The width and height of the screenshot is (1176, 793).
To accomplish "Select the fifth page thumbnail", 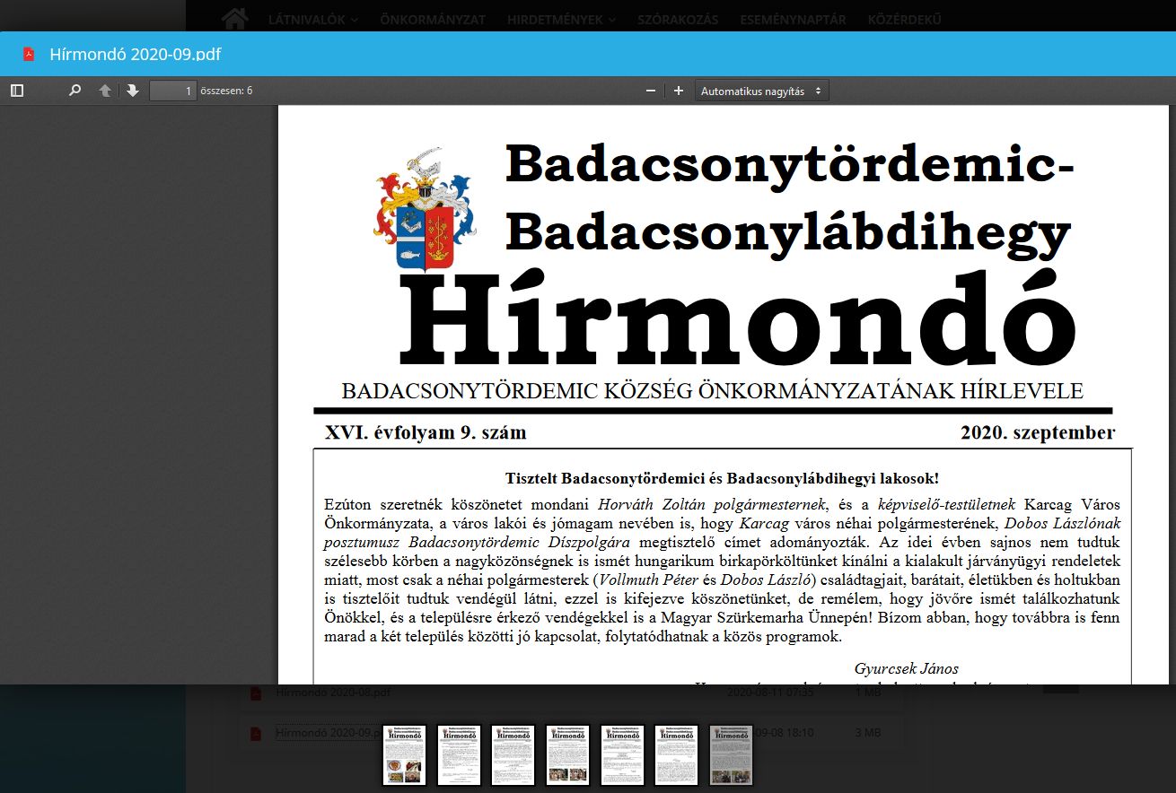I will tap(622, 755).
